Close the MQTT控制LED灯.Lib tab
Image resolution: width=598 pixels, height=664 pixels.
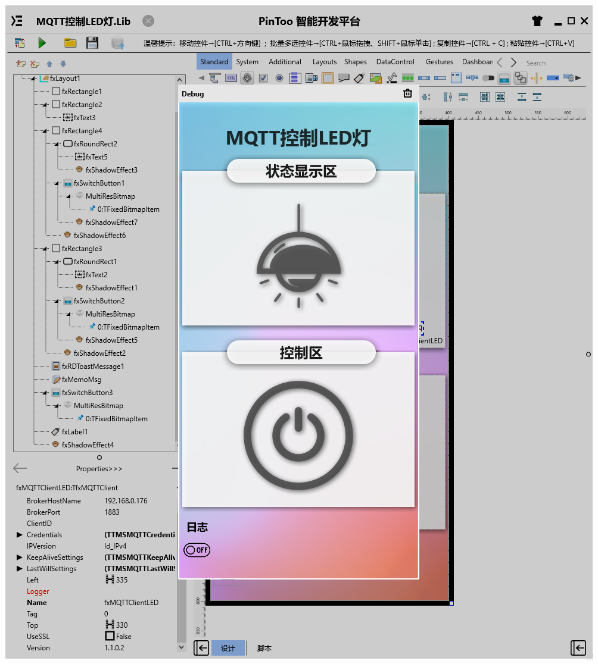(148, 21)
